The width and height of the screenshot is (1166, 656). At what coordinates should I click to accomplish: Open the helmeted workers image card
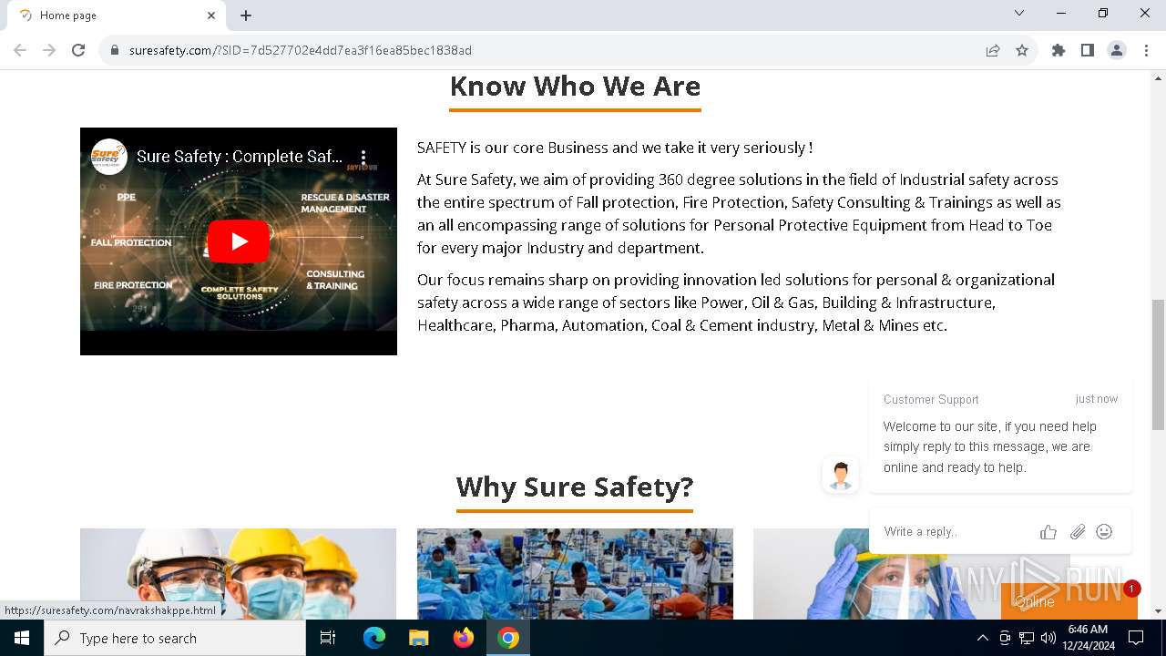238,574
